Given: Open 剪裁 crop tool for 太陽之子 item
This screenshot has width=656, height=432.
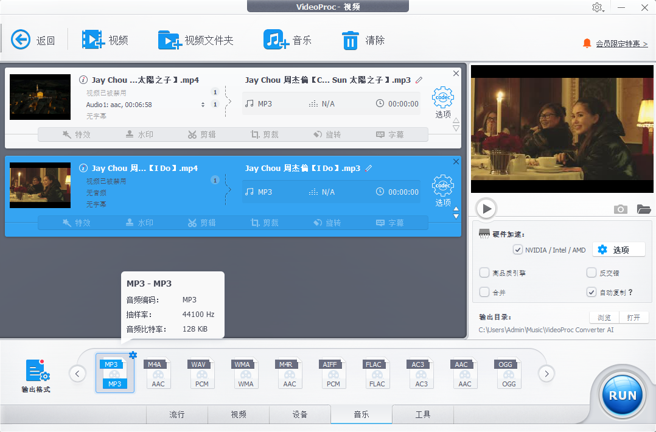Looking at the screenshot, I should (264, 134).
